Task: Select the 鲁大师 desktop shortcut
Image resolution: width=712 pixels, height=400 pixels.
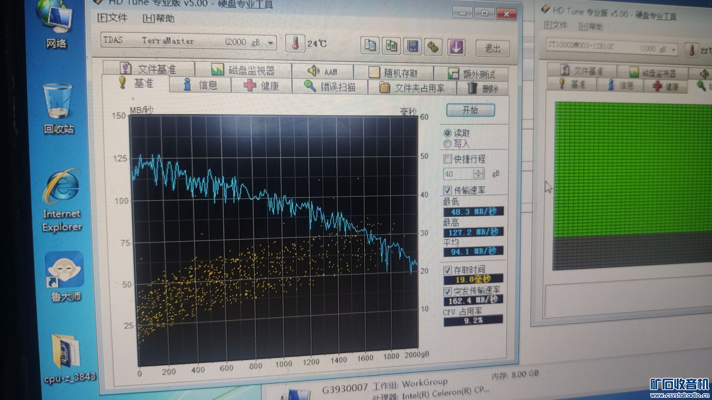Action: click(x=65, y=276)
